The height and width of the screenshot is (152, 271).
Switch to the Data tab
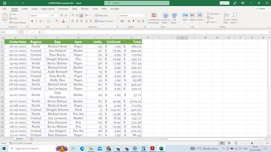tap(75, 9)
